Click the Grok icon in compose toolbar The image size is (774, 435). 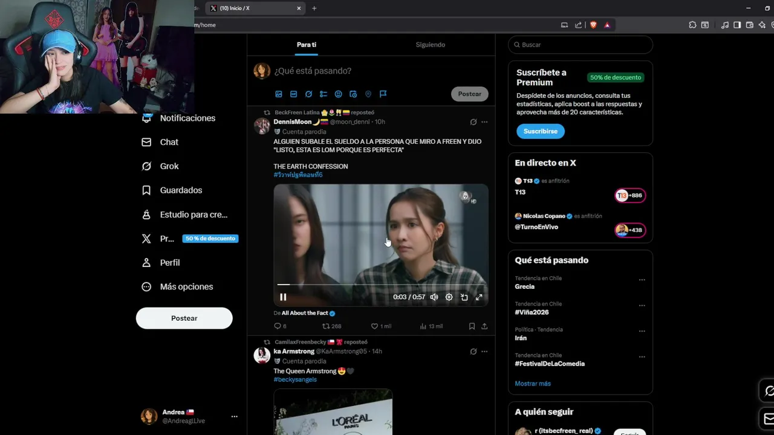click(308, 94)
